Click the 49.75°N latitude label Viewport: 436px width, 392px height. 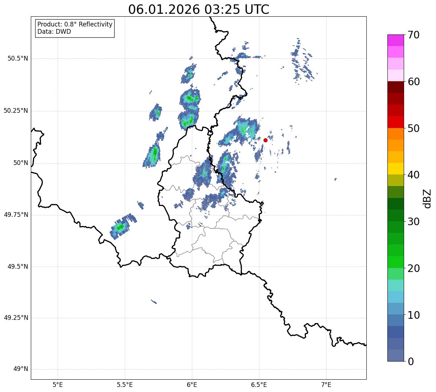click(x=16, y=215)
